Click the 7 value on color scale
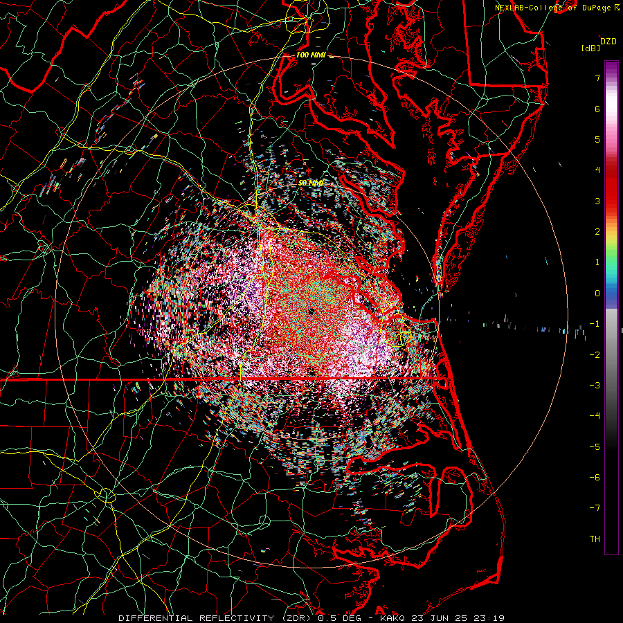Screen dimensions: 623x623 (597, 78)
